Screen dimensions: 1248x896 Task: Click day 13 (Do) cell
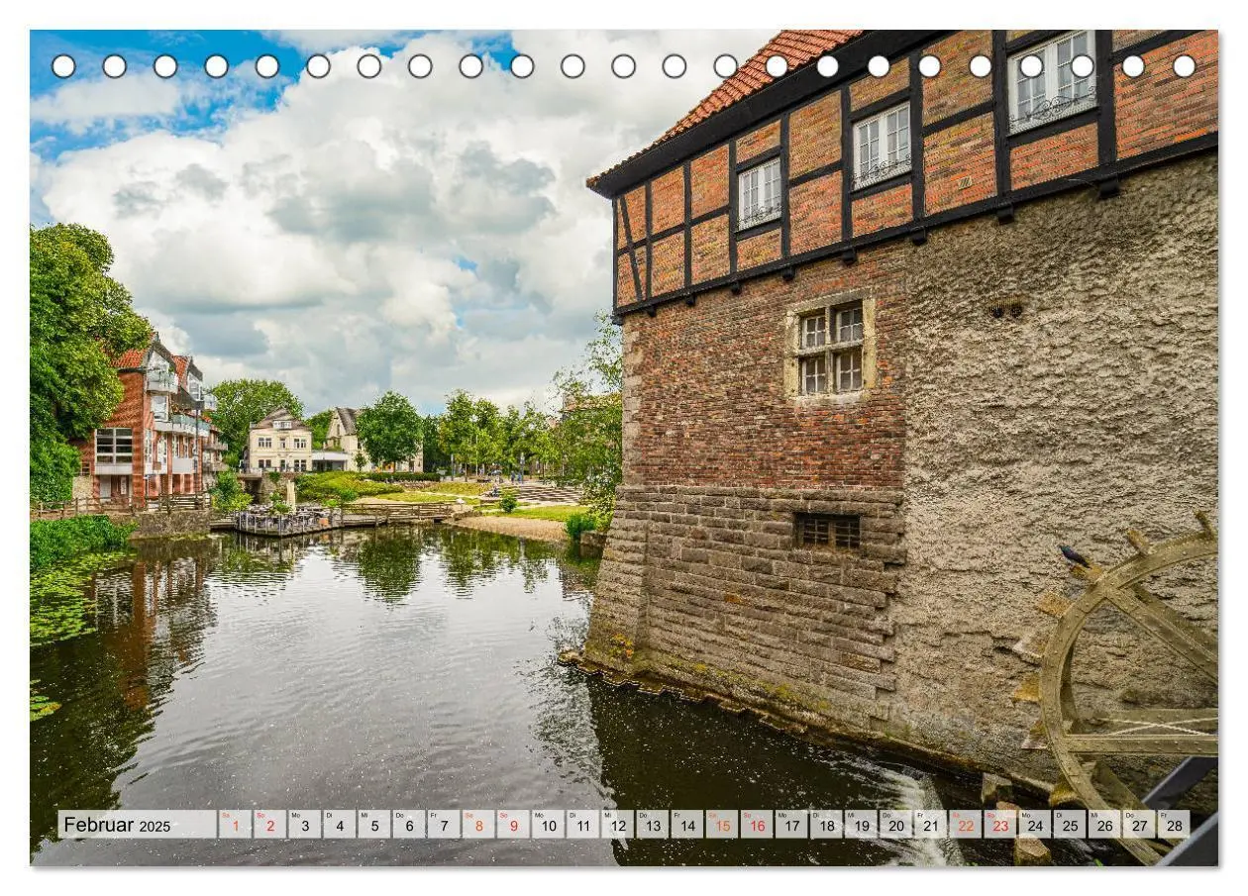652,824
